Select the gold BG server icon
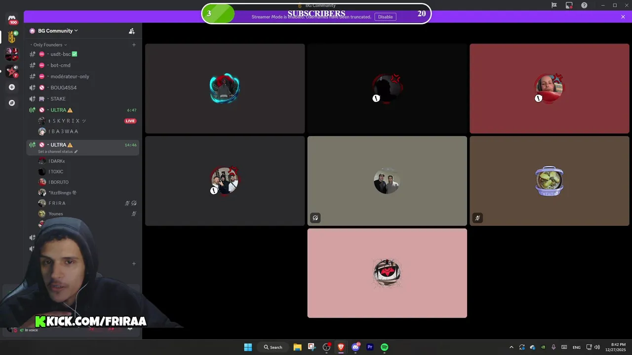 click(x=12, y=37)
